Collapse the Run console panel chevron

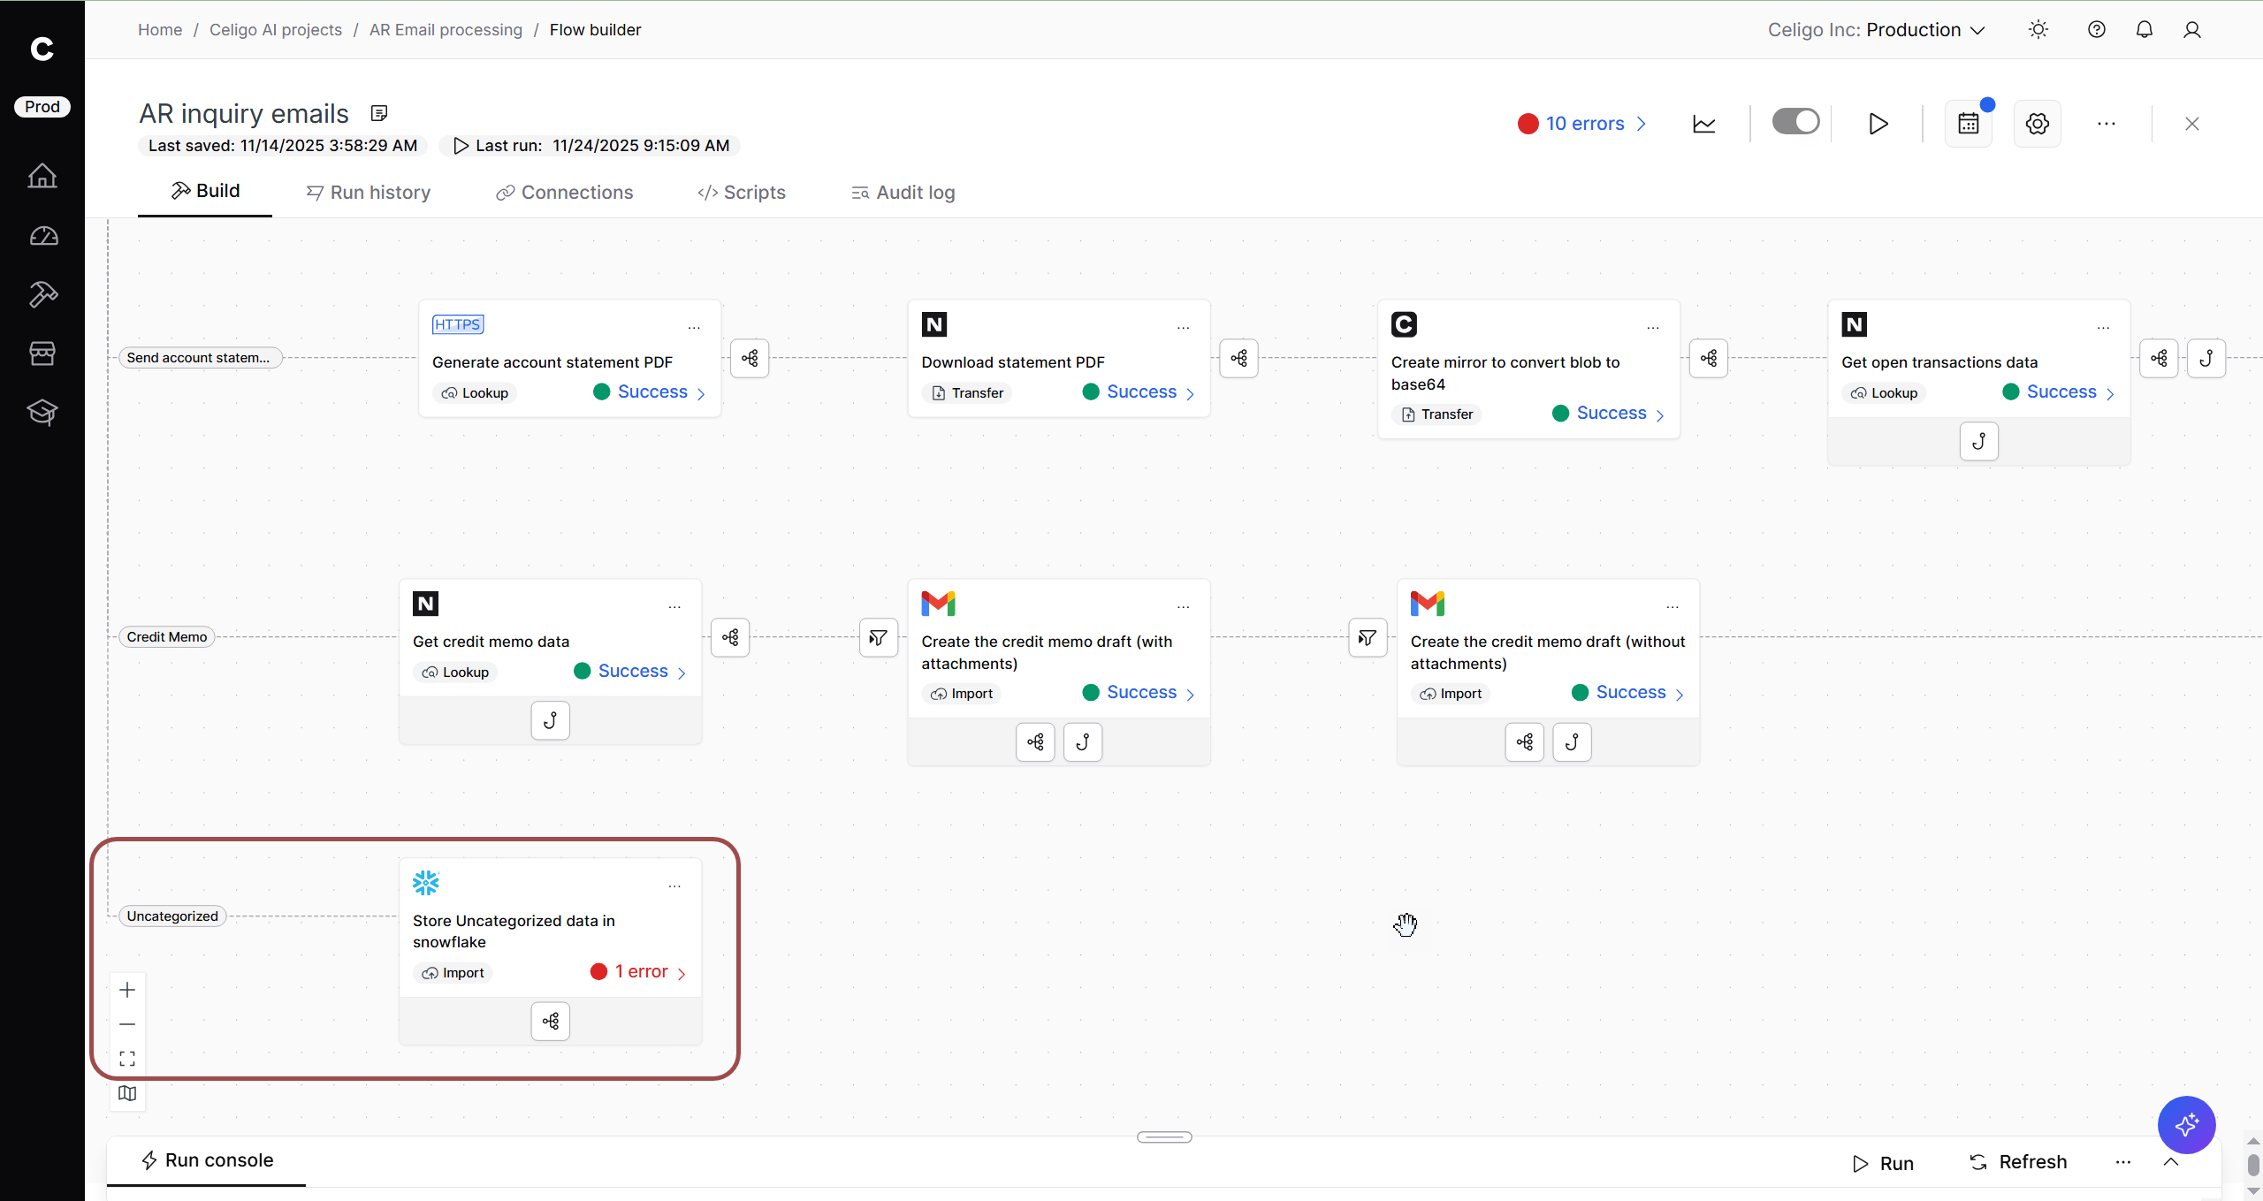pos(2170,1162)
